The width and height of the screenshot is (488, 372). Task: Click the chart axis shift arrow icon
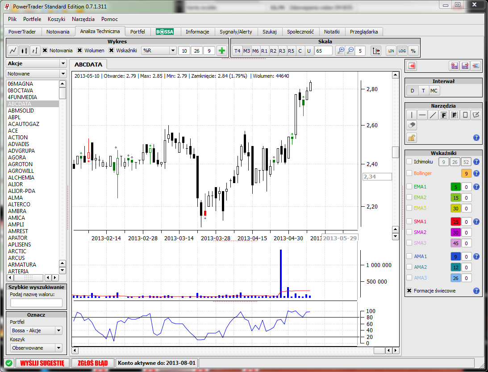[376, 51]
